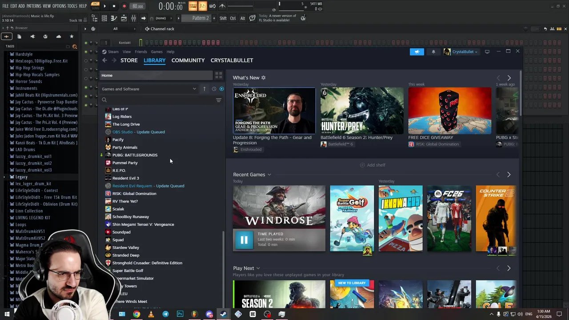The width and height of the screenshot is (569, 320).
Task: Open the Hip-Hop Vocals Samples folder
Action: point(37,75)
